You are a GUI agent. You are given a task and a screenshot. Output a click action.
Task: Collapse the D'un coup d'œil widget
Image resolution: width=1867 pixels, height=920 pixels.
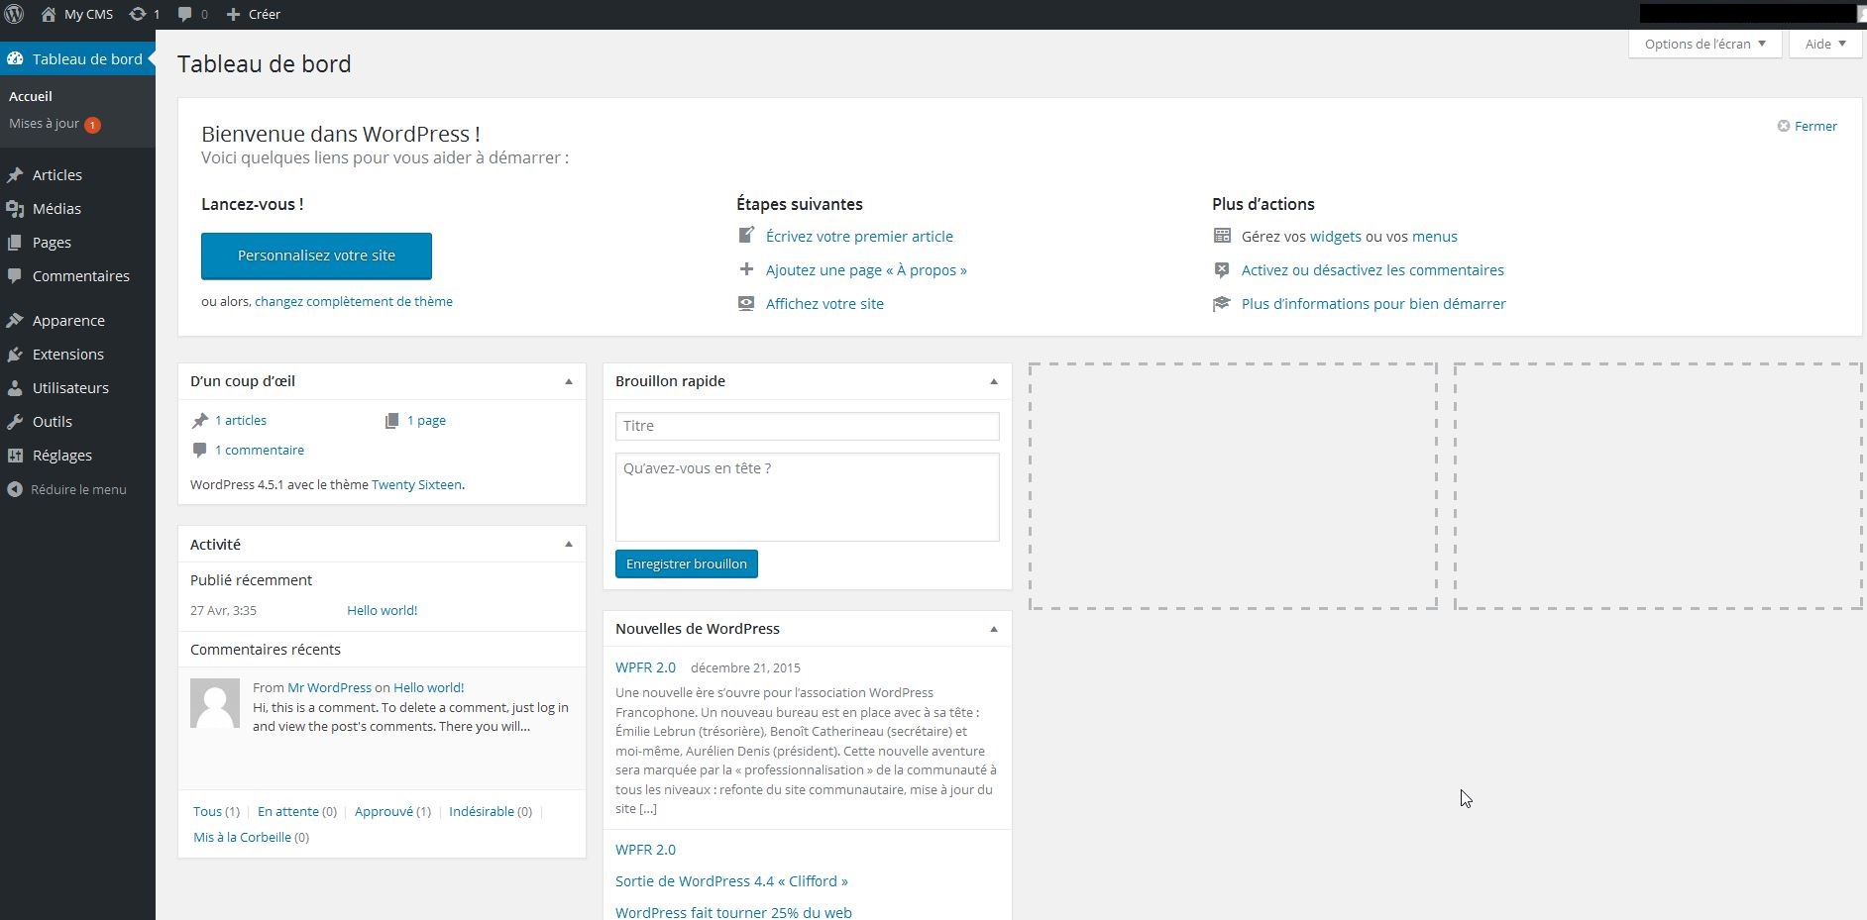click(x=569, y=381)
